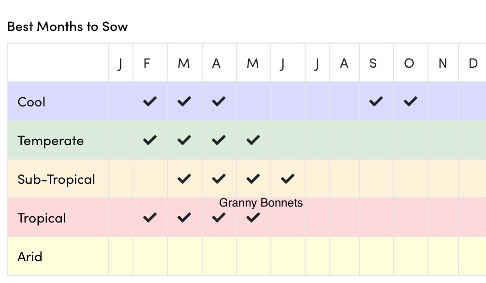Click the S month column header
The height and width of the screenshot is (283, 486).
tap(373, 63)
